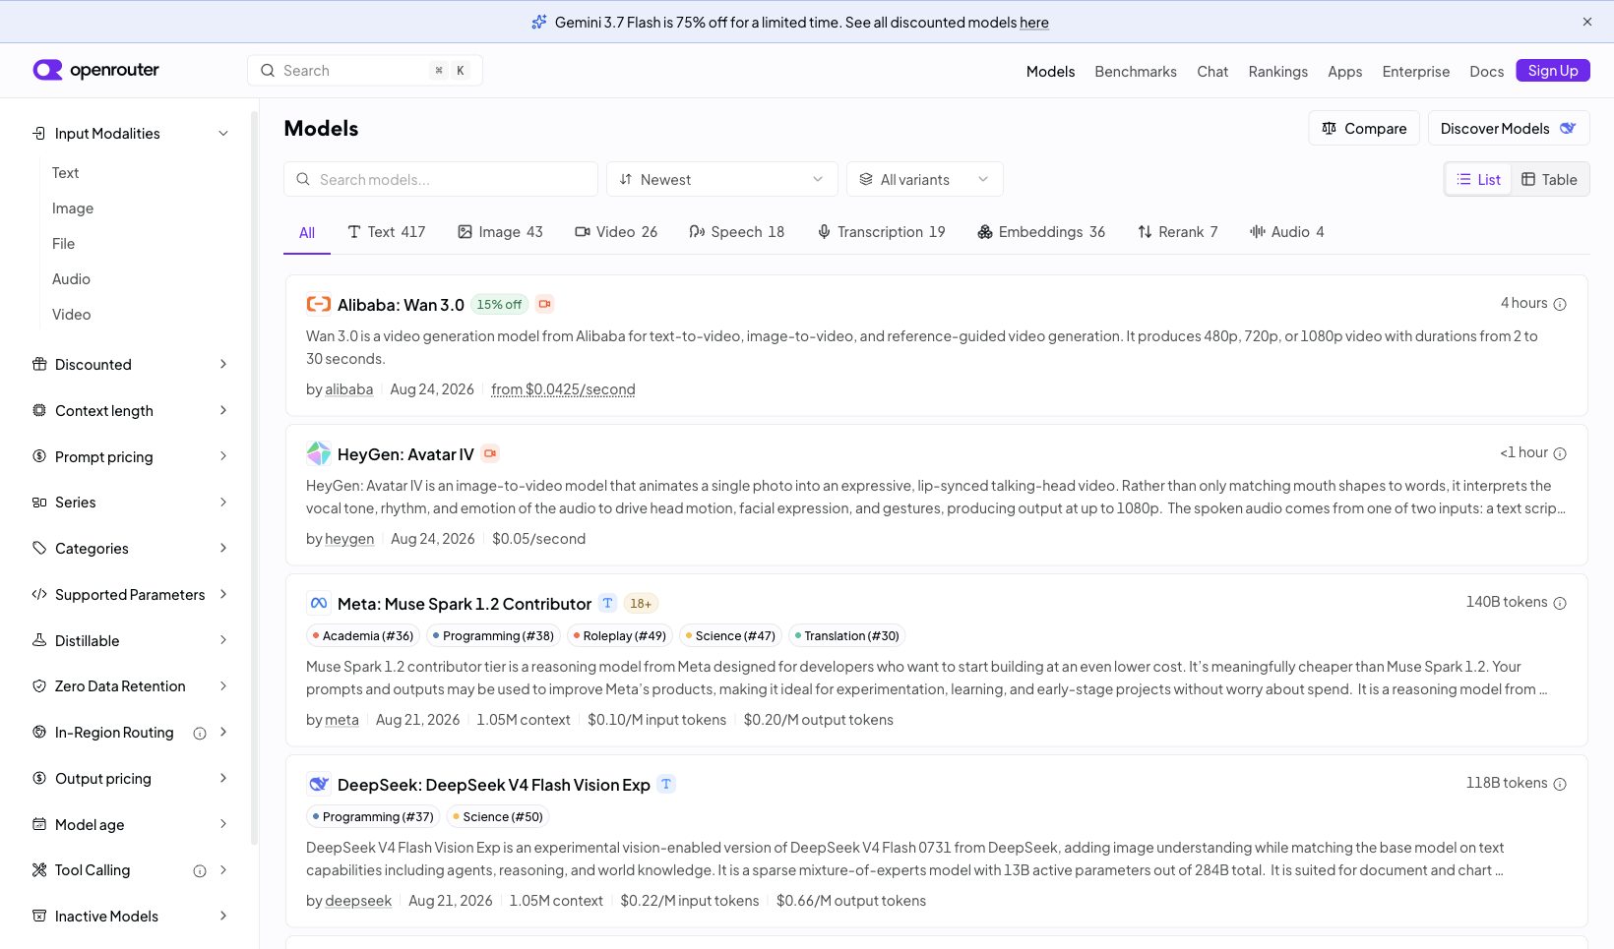Click the Tool Calling info icon
1614x949 pixels.
[200, 870]
